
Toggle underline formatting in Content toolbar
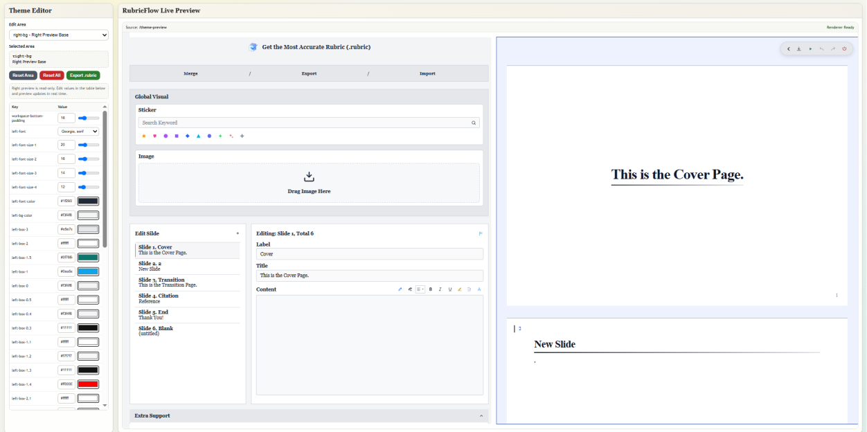449,289
